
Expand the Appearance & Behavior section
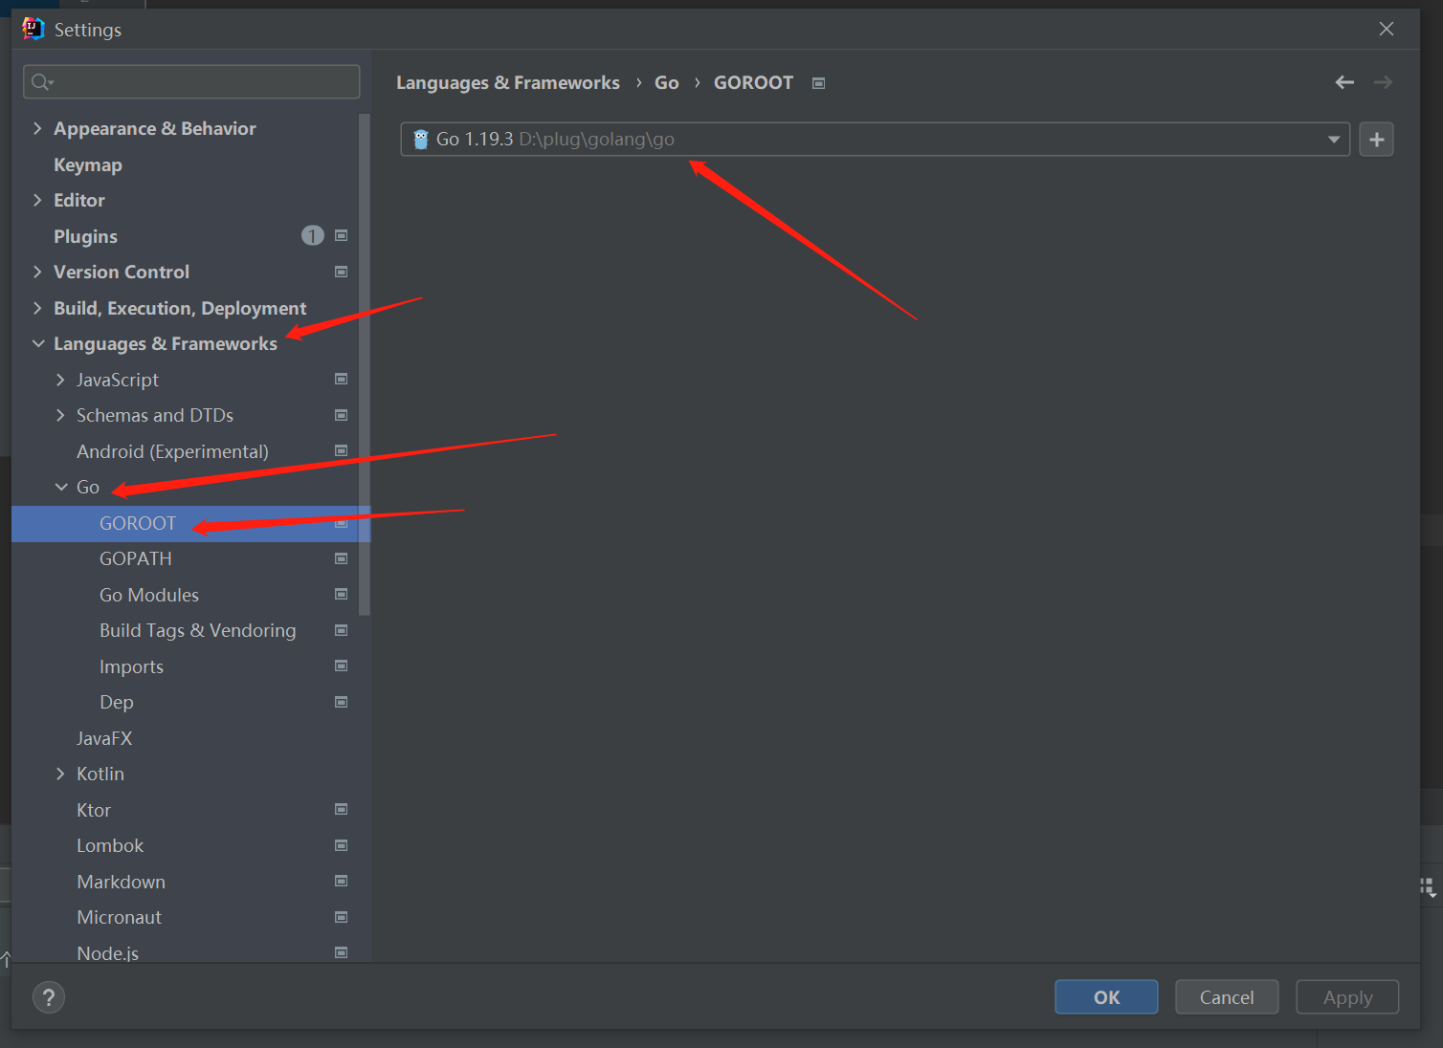(37, 128)
